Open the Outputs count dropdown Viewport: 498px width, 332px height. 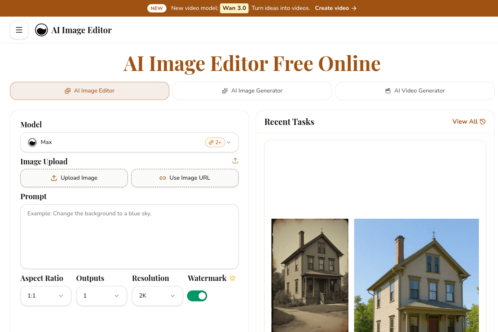[x=102, y=296]
